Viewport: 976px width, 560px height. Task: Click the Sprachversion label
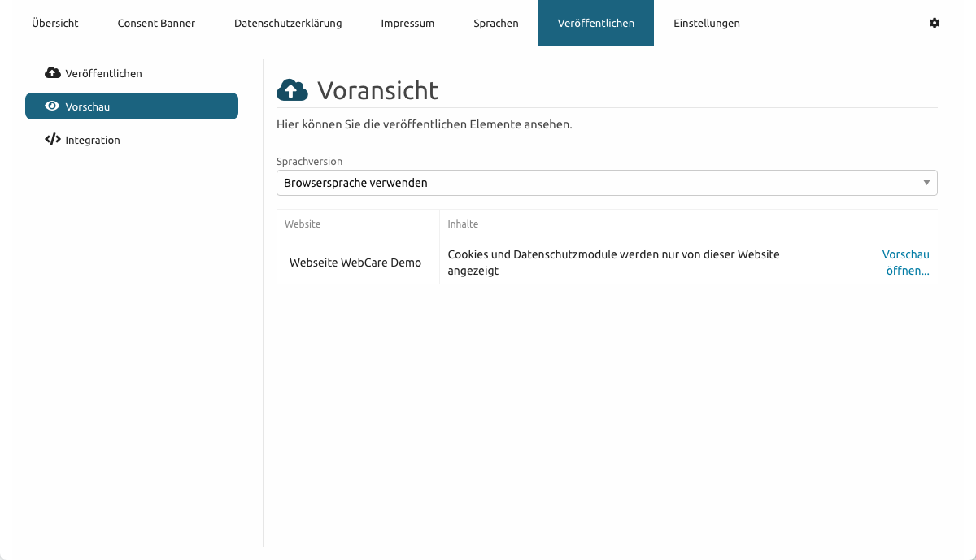click(310, 162)
